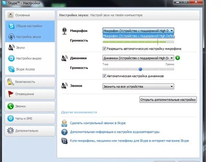Image resolution: width=220 pixels, height=162 pixels.
Task: Open the Звонить на все устройства dropdown
Action: [138, 86]
